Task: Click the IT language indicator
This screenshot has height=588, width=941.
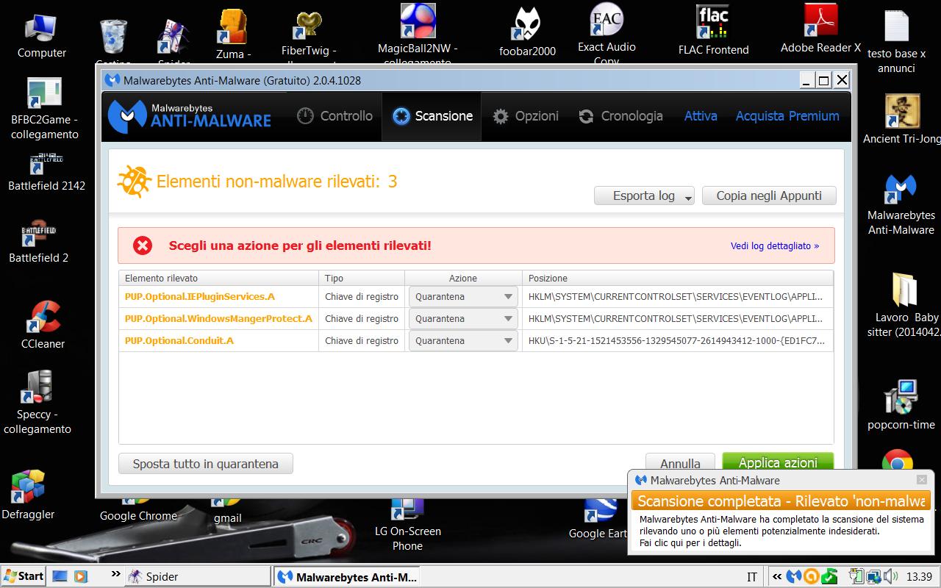Action: [x=752, y=577]
